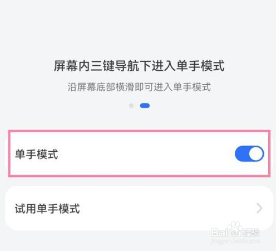Screen dimensions: 276x251
Task: Open the 试用单手模式 chevron arrow
Action: [x=259, y=208]
